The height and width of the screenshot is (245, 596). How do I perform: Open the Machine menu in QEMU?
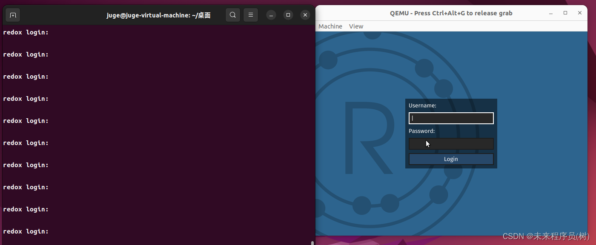click(x=330, y=26)
